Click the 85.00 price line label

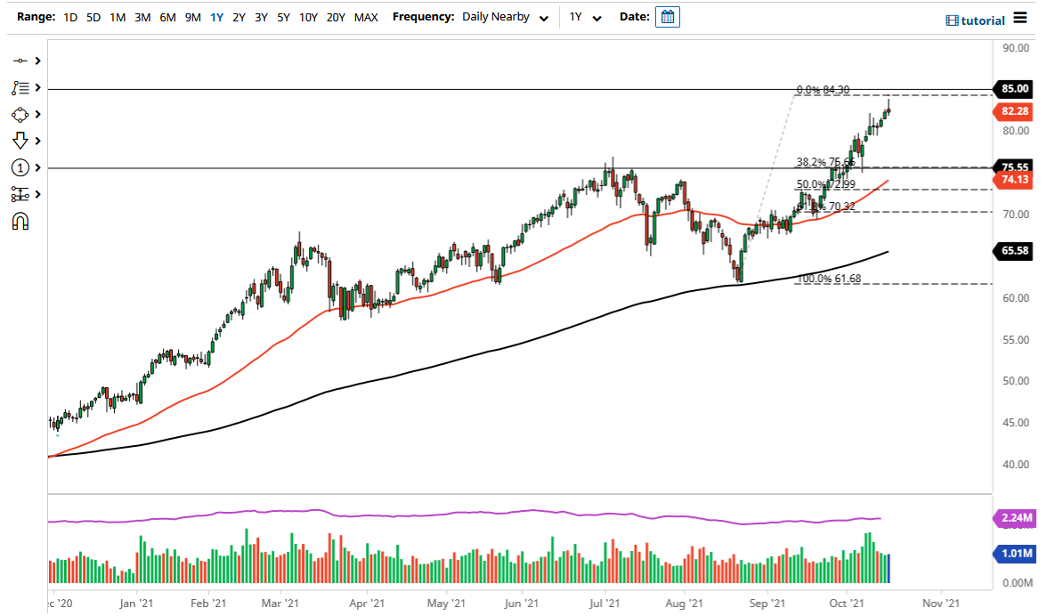(x=1014, y=89)
